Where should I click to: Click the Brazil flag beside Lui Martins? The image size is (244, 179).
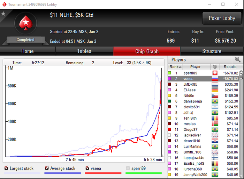pos(215,146)
